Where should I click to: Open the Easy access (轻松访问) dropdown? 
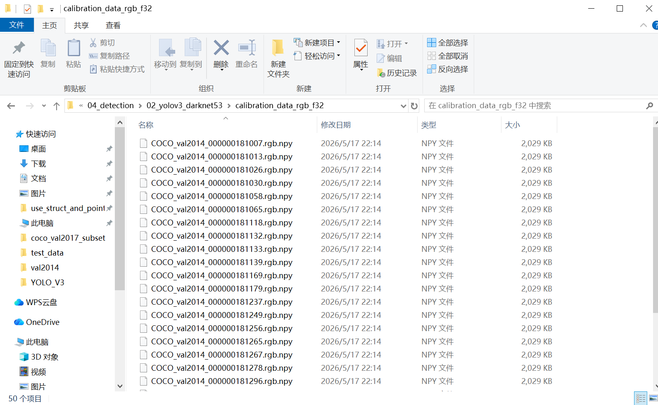pyautogui.click(x=317, y=56)
